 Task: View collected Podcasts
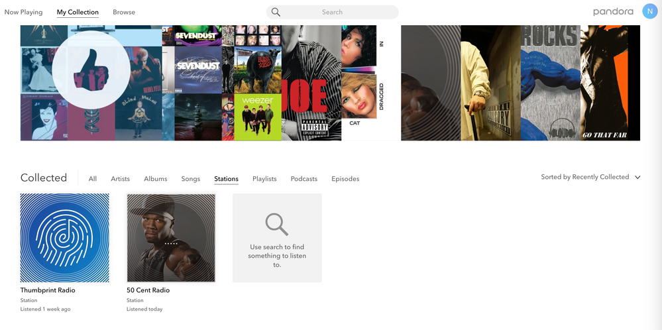[x=304, y=179]
